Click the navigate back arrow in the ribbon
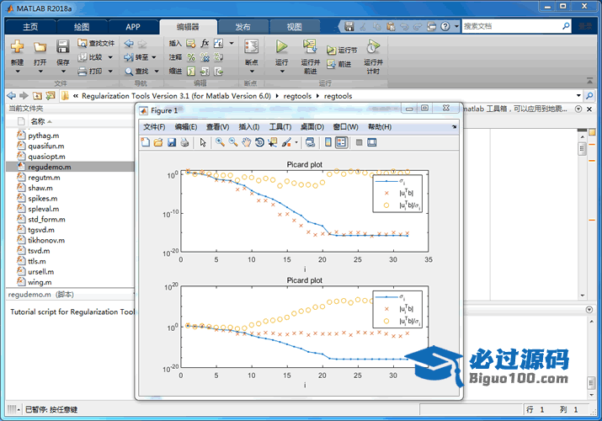Viewport: 602px width, 421px height. click(129, 44)
